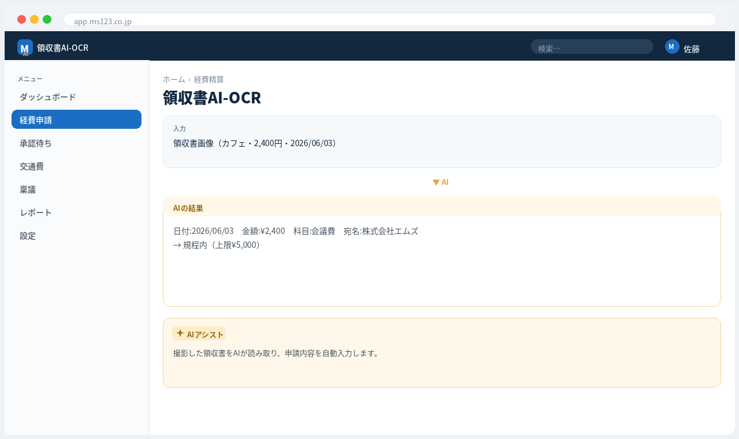The image size is (739, 439).
Task: Open ダッシュボード in the sidebar
Action: pyautogui.click(x=76, y=96)
